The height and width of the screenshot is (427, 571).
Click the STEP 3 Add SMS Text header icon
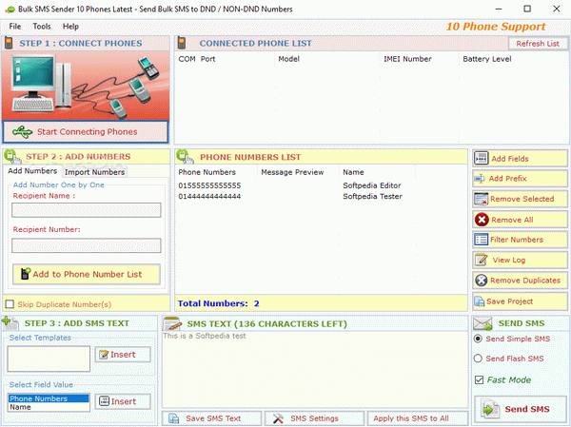tap(10, 323)
